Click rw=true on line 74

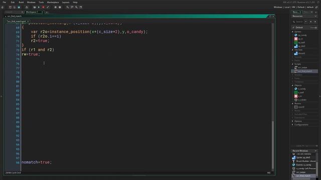(31, 54)
